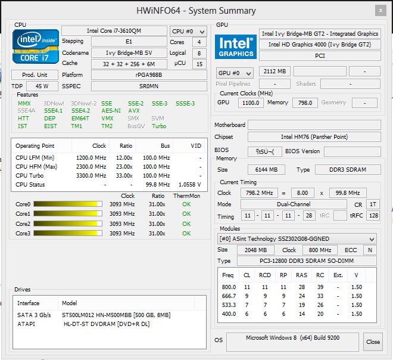This screenshot has width=393, height=360.
Task: Click the PC3-12800 DDR3 SDRAM SO-DIMM field
Action: point(307,260)
